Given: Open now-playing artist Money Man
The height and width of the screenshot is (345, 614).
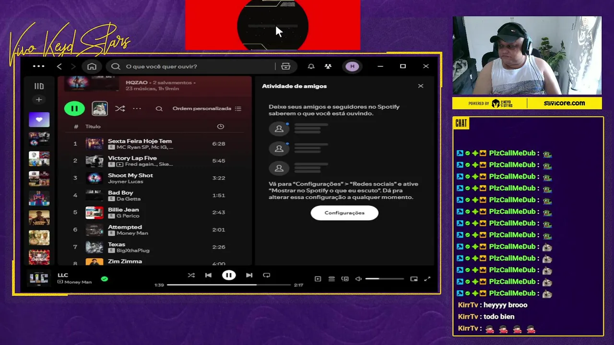Looking at the screenshot, I should (78, 282).
